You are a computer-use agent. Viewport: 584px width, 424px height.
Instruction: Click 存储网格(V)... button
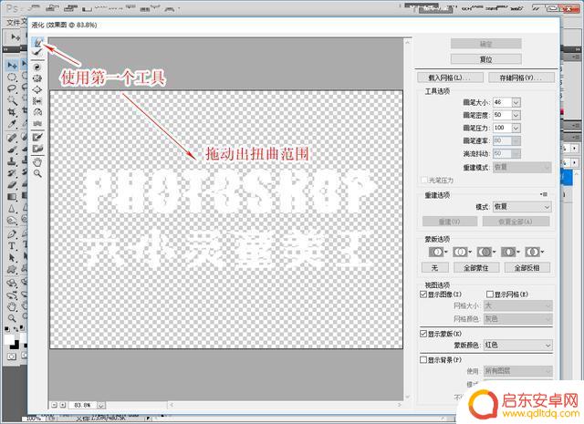pyautogui.click(x=521, y=78)
